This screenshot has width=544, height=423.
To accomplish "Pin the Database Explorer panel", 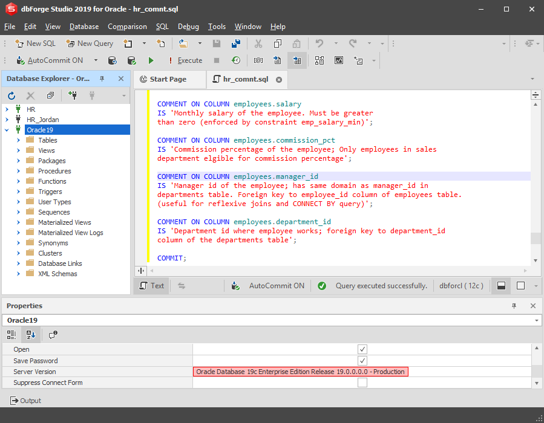I will [x=102, y=79].
